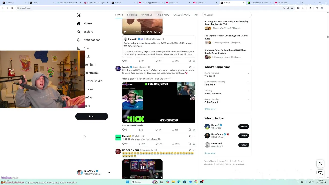Click the Notifications bell icon
Image resolution: width=329 pixels, height=185 pixels.
[79, 40]
